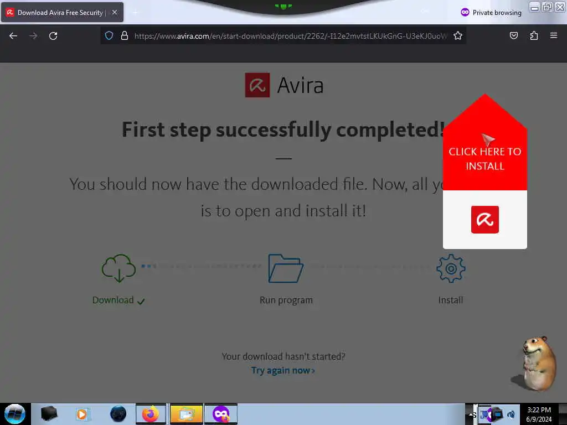The image size is (567, 425).
Task: Open the Windows Start menu
Action: coord(14,414)
